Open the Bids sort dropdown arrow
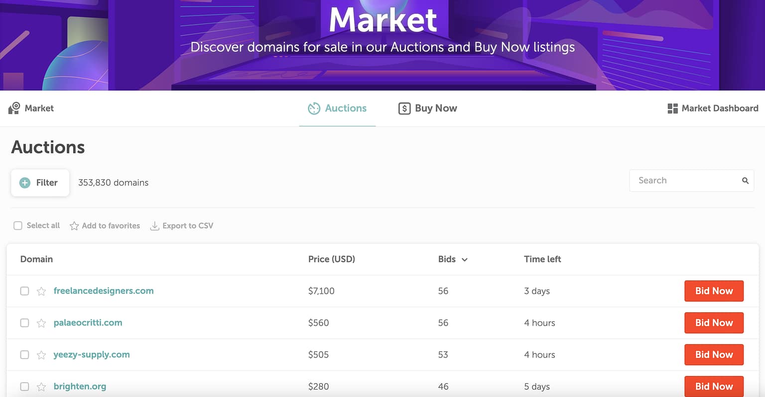This screenshot has width=765, height=397. 464,260
